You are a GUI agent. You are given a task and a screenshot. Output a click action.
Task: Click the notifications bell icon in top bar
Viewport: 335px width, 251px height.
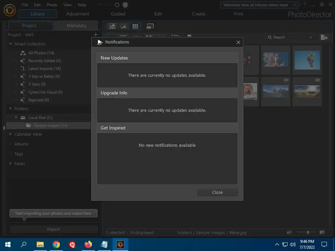tap(125, 5)
